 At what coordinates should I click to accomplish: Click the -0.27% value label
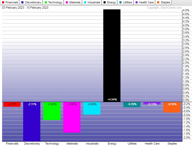[12, 104]
